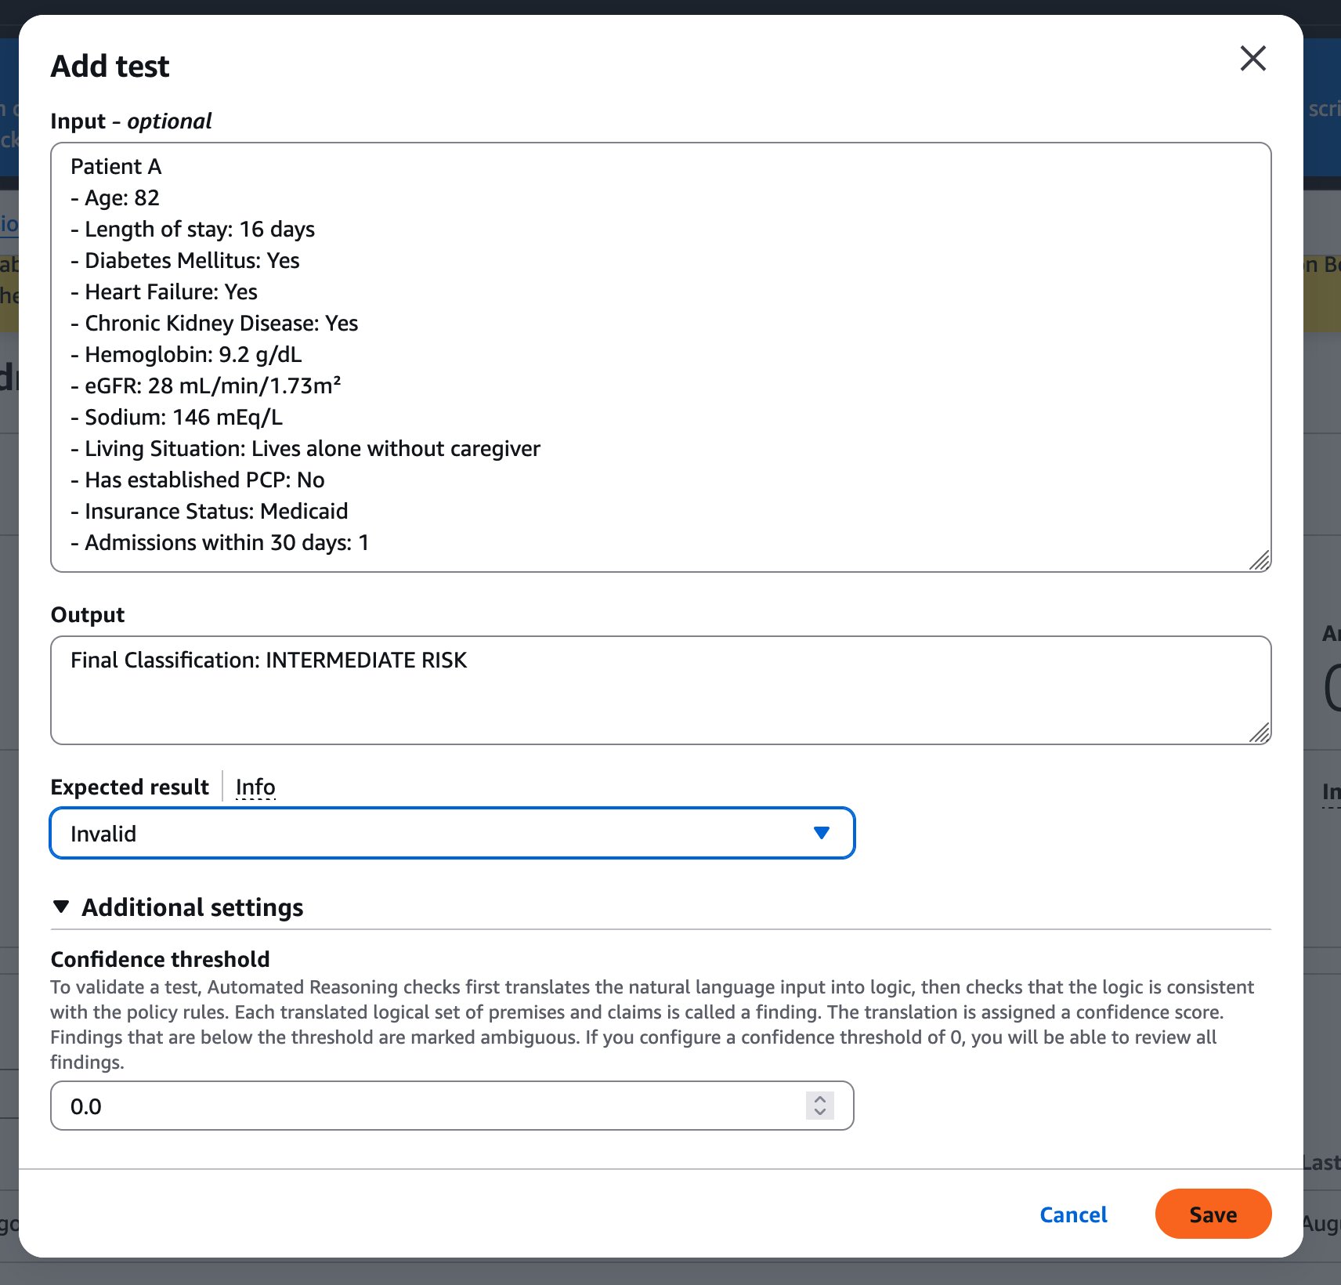The width and height of the screenshot is (1341, 1285).
Task: Click the Input textarea resize handle
Action: click(x=1260, y=560)
